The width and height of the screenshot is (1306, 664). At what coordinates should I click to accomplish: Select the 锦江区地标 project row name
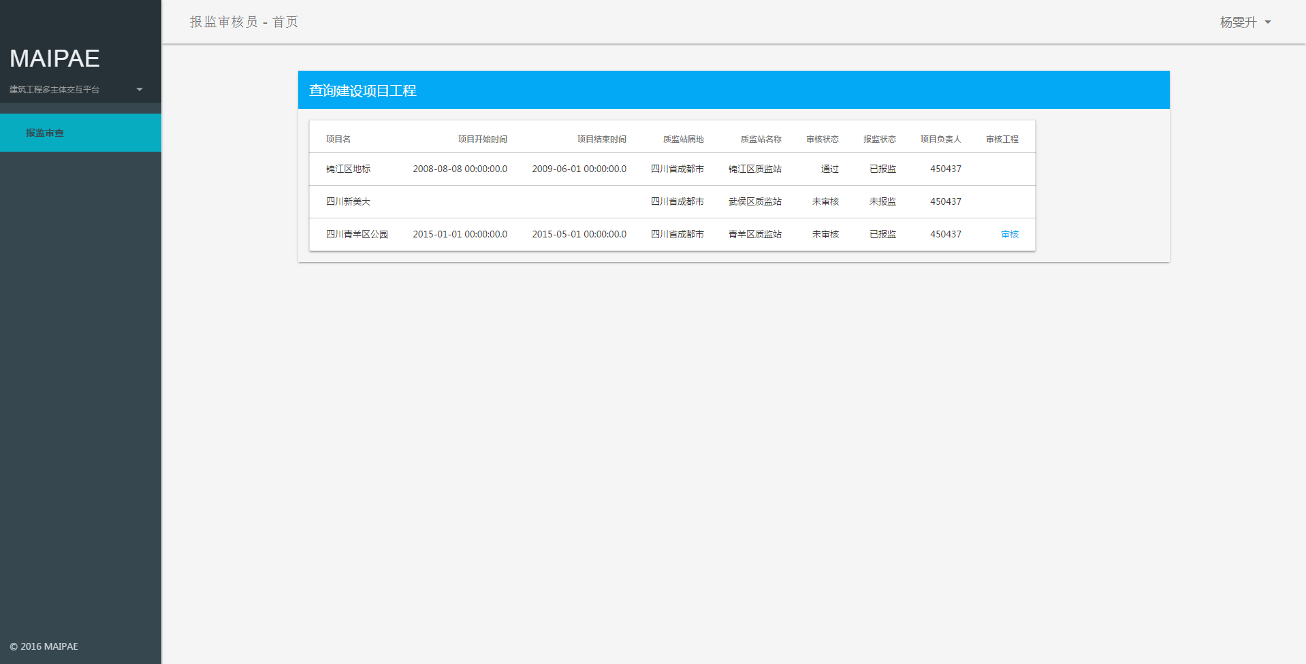[x=348, y=169]
